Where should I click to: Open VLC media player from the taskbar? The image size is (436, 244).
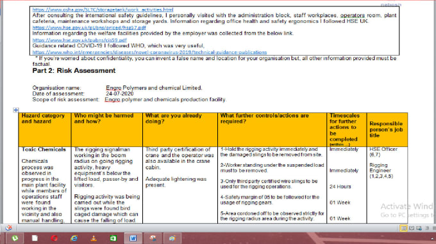pos(94,238)
